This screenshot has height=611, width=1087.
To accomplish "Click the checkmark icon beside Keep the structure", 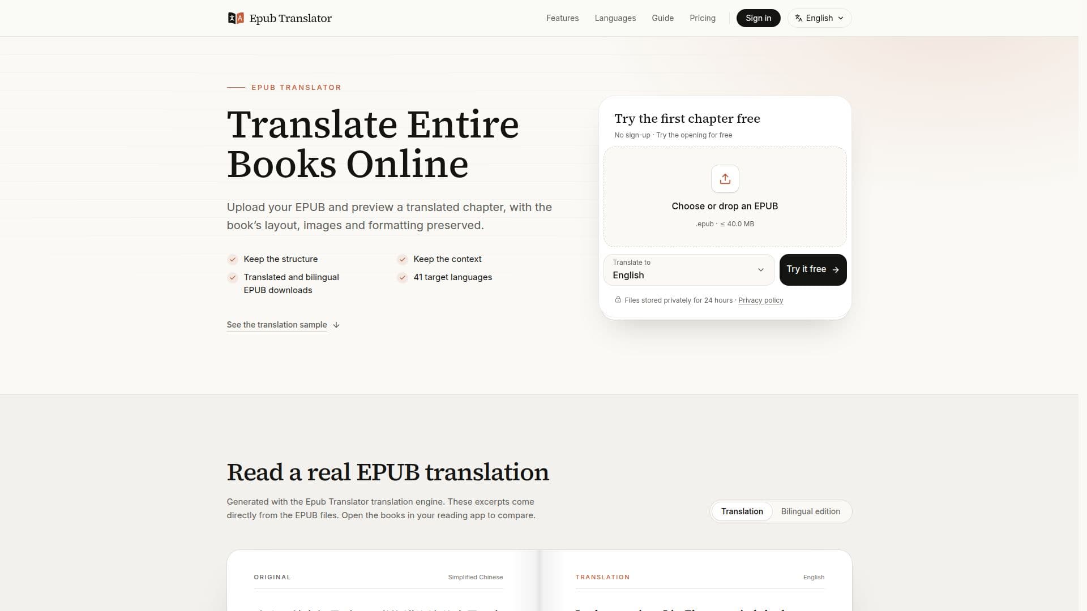I will (x=232, y=259).
